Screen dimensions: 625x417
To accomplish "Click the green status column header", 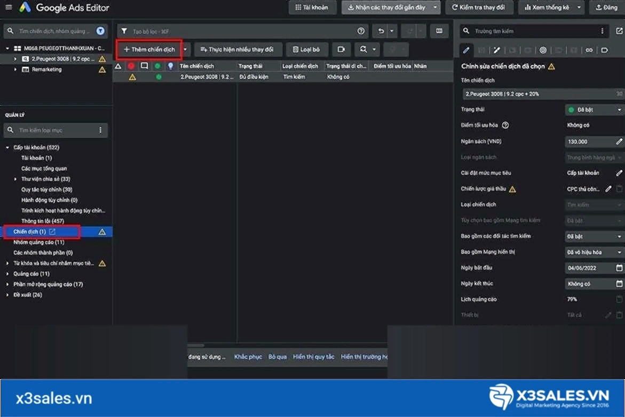I will pyautogui.click(x=157, y=66).
